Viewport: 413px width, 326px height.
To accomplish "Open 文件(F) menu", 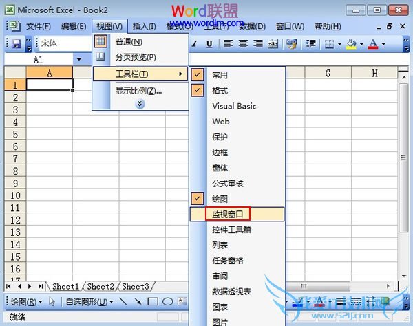I will tap(39, 26).
